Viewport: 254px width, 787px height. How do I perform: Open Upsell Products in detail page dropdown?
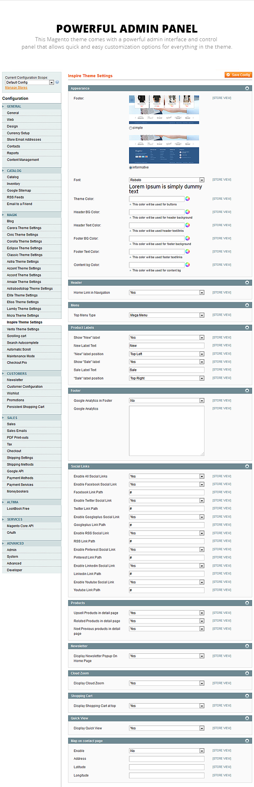(x=167, y=613)
